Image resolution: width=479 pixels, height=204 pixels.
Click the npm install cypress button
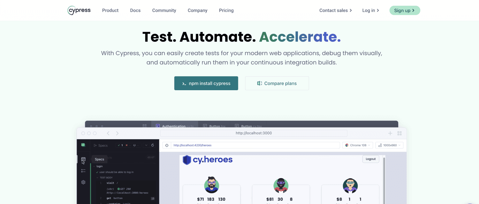point(206,83)
